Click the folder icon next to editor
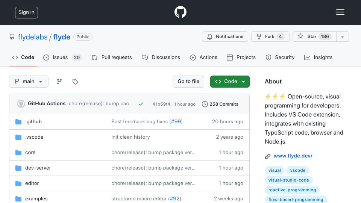This screenshot has height=203, width=361. point(18,183)
